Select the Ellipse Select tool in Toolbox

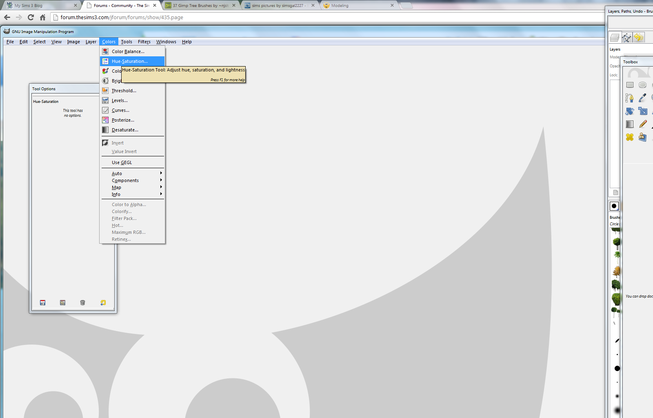point(642,85)
